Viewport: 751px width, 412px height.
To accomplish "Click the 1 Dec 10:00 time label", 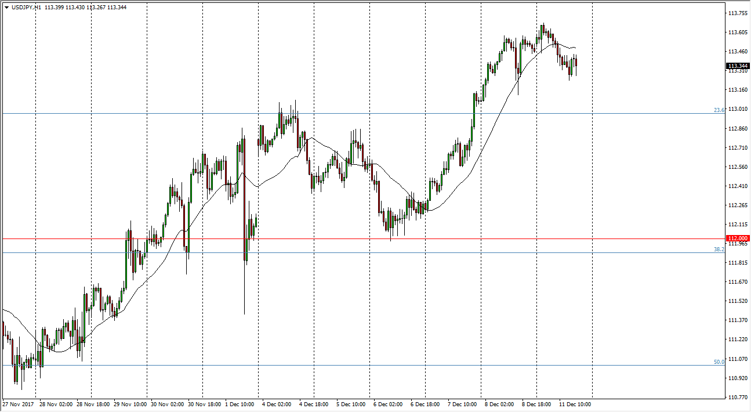I will tap(240, 404).
